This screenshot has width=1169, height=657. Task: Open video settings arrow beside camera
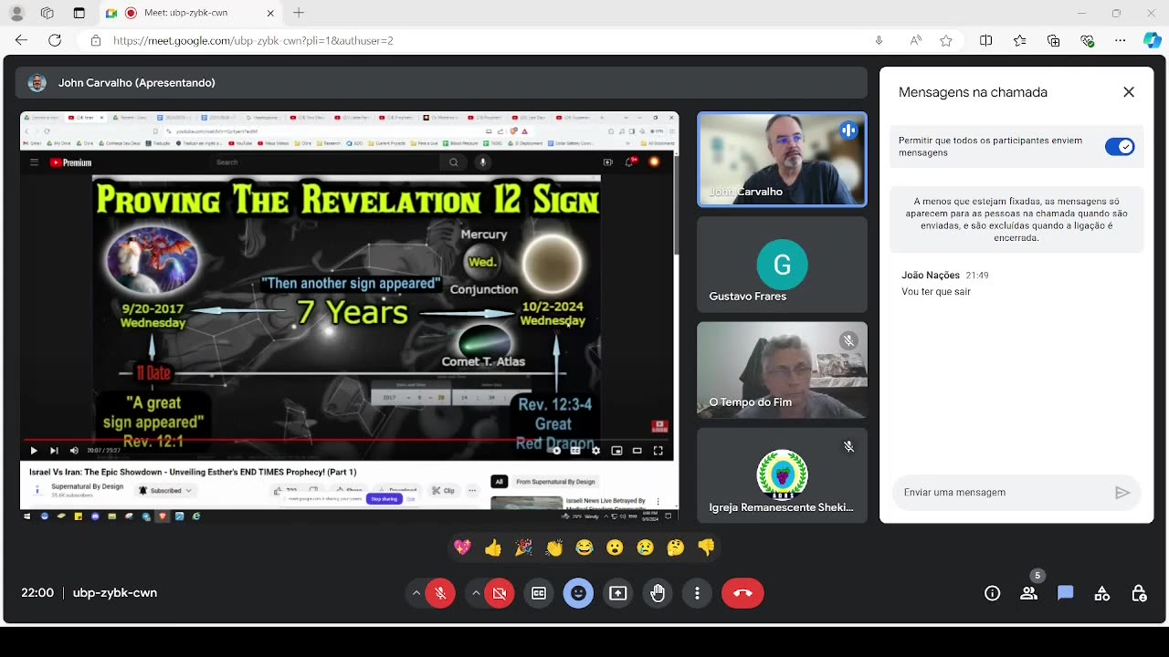[x=476, y=593]
